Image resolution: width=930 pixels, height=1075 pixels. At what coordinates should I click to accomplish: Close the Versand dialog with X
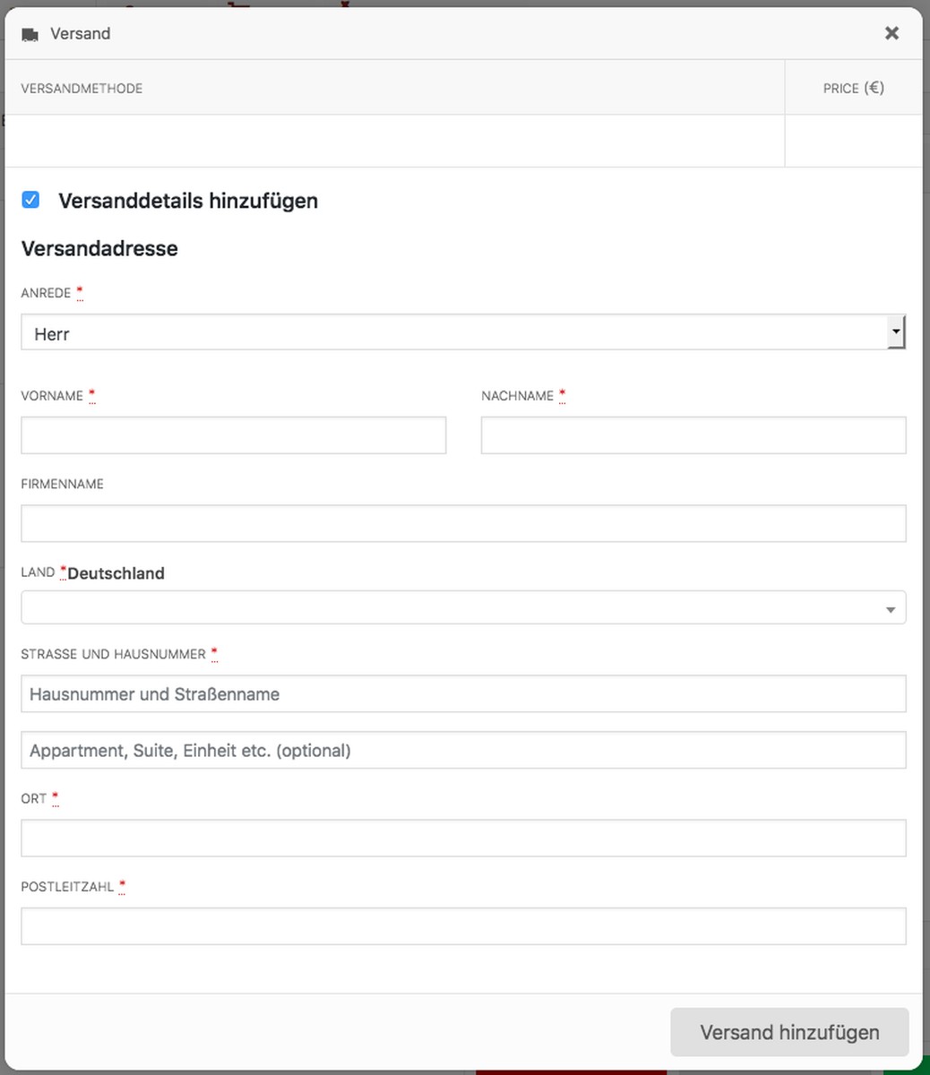(x=891, y=33)
